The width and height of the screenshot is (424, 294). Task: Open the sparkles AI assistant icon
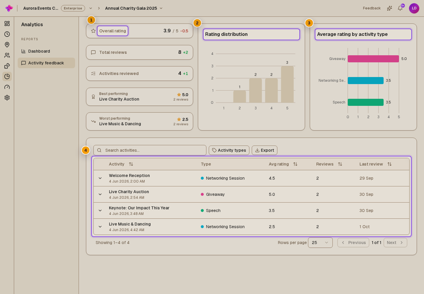(390, 8)
